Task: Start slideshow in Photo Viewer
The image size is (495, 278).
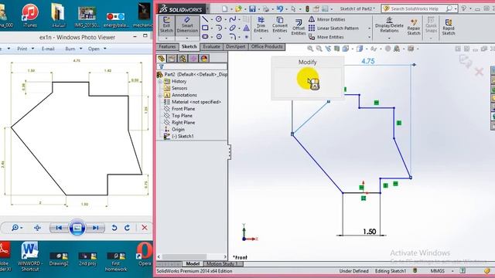Action: pyautogui.click(x=77, y=228)
